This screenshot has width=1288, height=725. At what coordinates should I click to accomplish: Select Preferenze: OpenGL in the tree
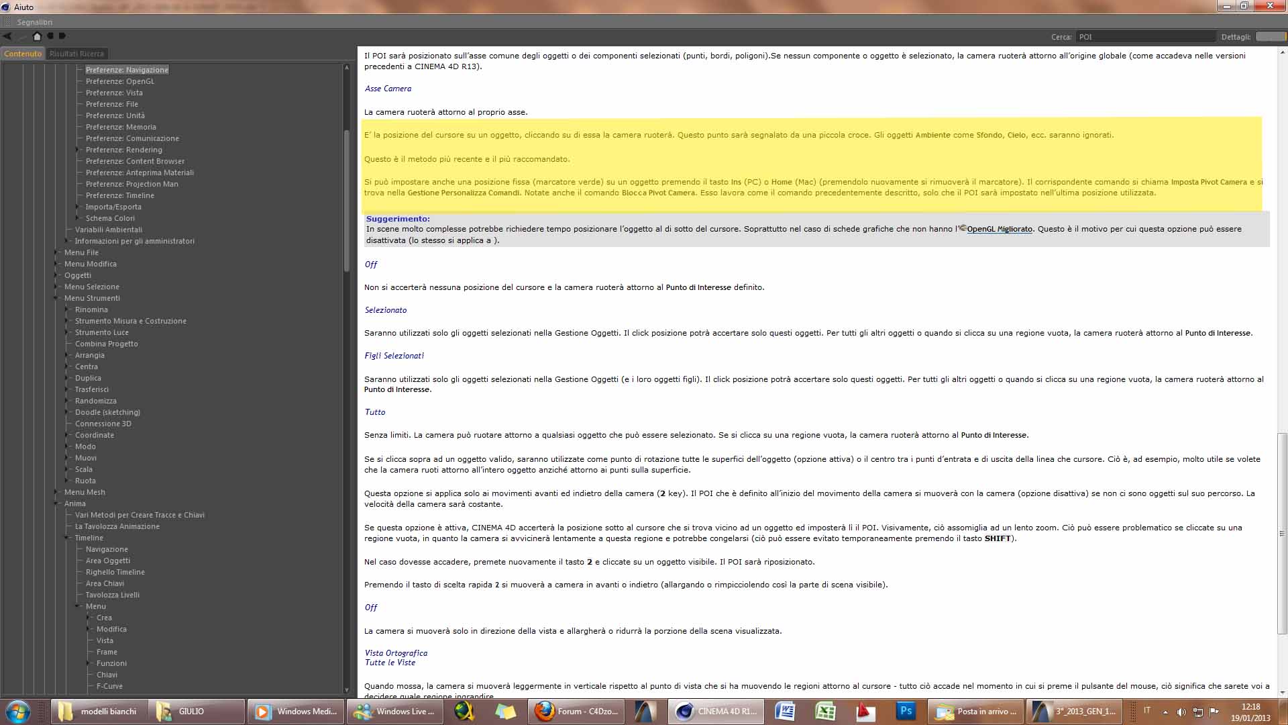(119, 81)
